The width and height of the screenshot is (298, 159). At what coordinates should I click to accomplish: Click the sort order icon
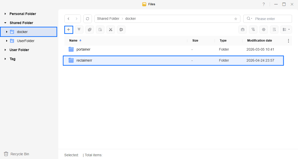coord(274,30)
